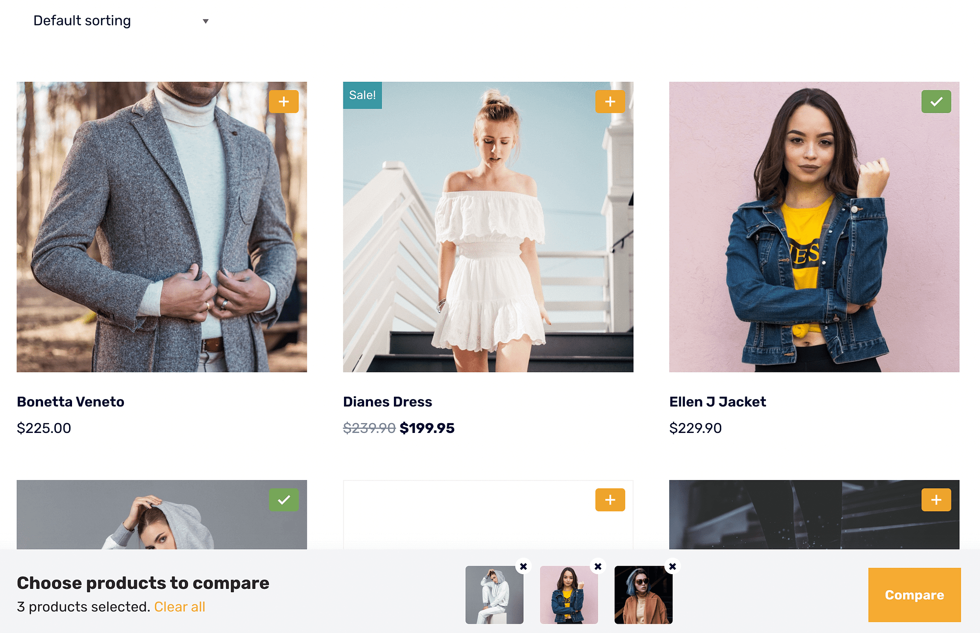Open the gray blazer product image
Viewport: 980px width, 633px height.
tap(162, 227)
